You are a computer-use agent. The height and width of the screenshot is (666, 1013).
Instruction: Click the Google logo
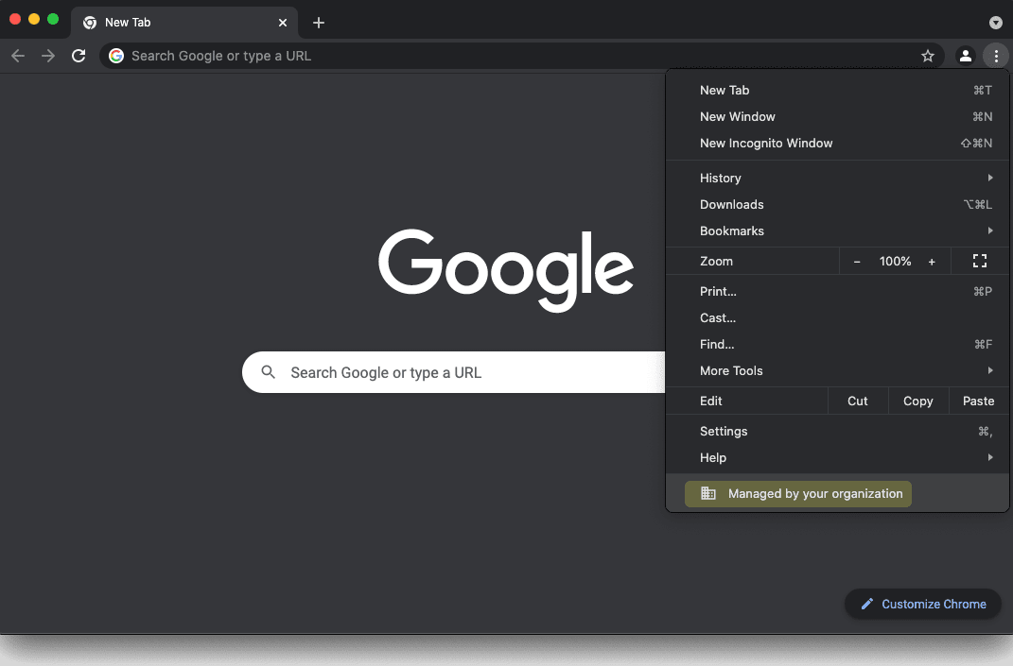click(506, 270)
